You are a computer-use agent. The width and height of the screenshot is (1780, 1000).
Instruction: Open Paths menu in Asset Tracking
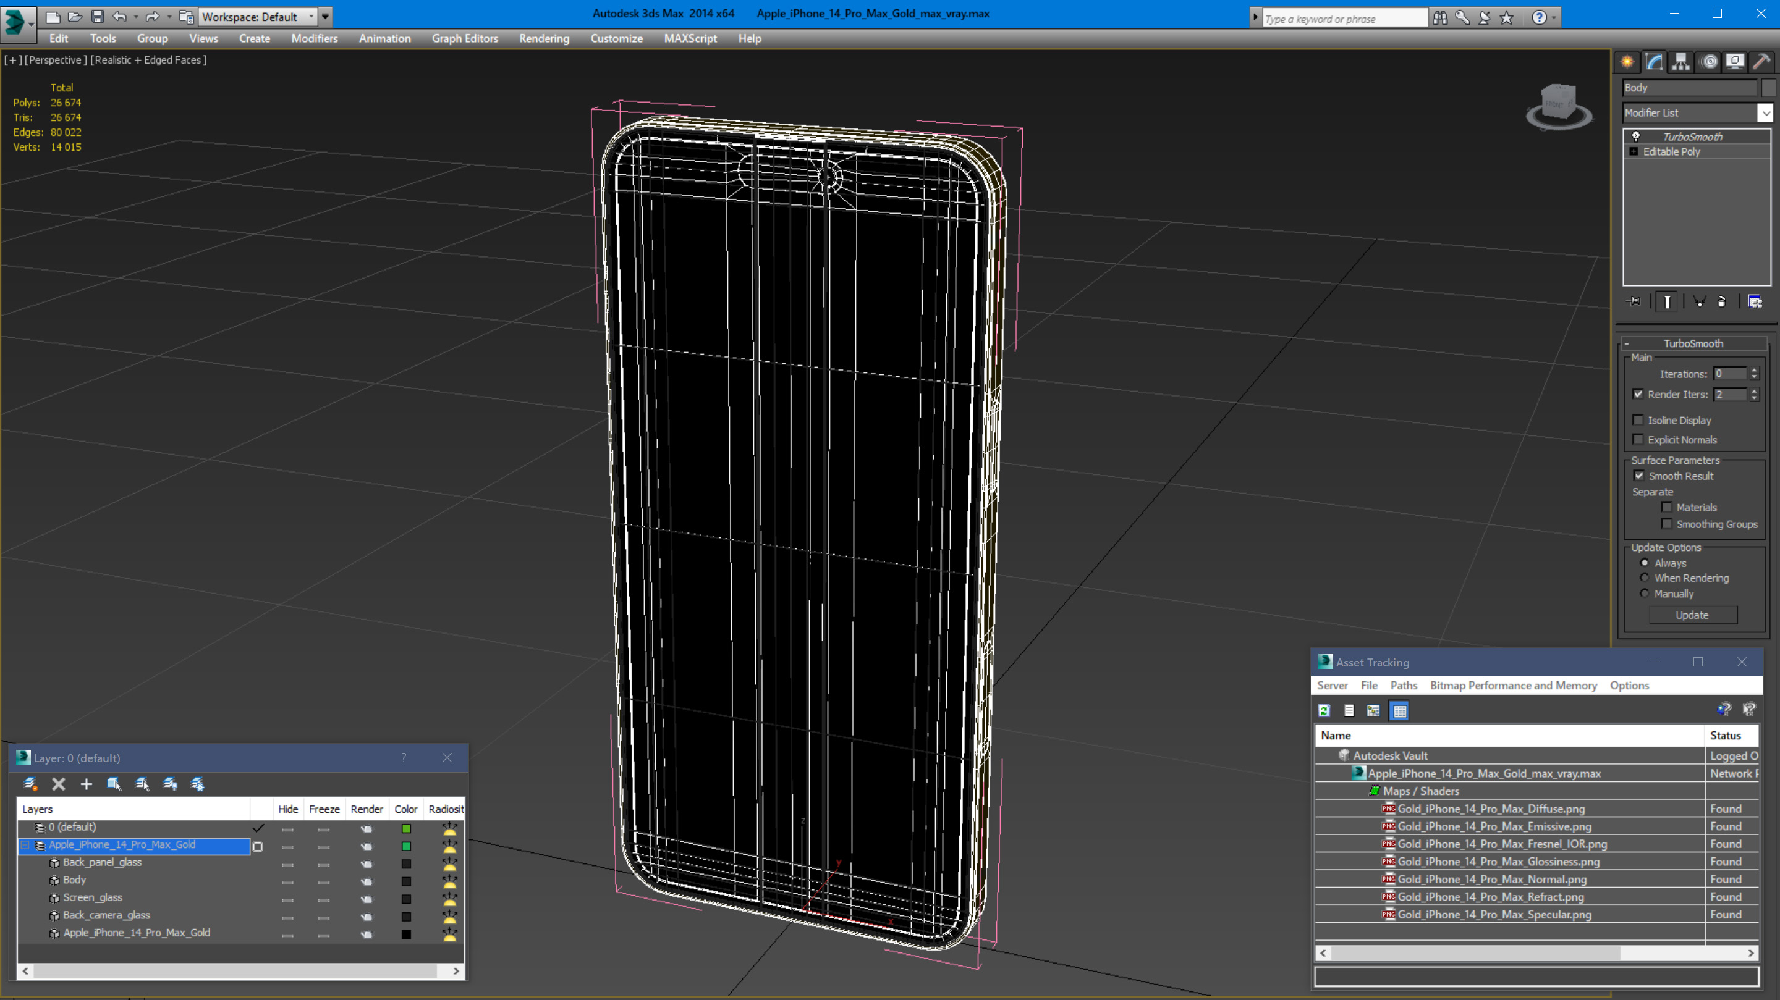point(1404,685)
